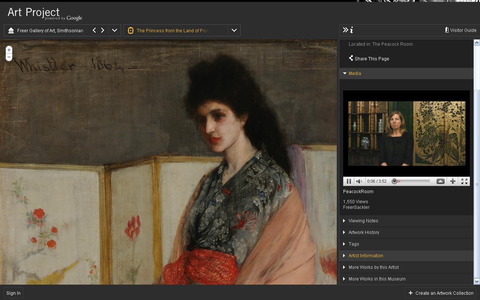The width and height of the screenshot is (480, 300).
Task: Click the PeacockRoom video title
Action: pos(358,192)
